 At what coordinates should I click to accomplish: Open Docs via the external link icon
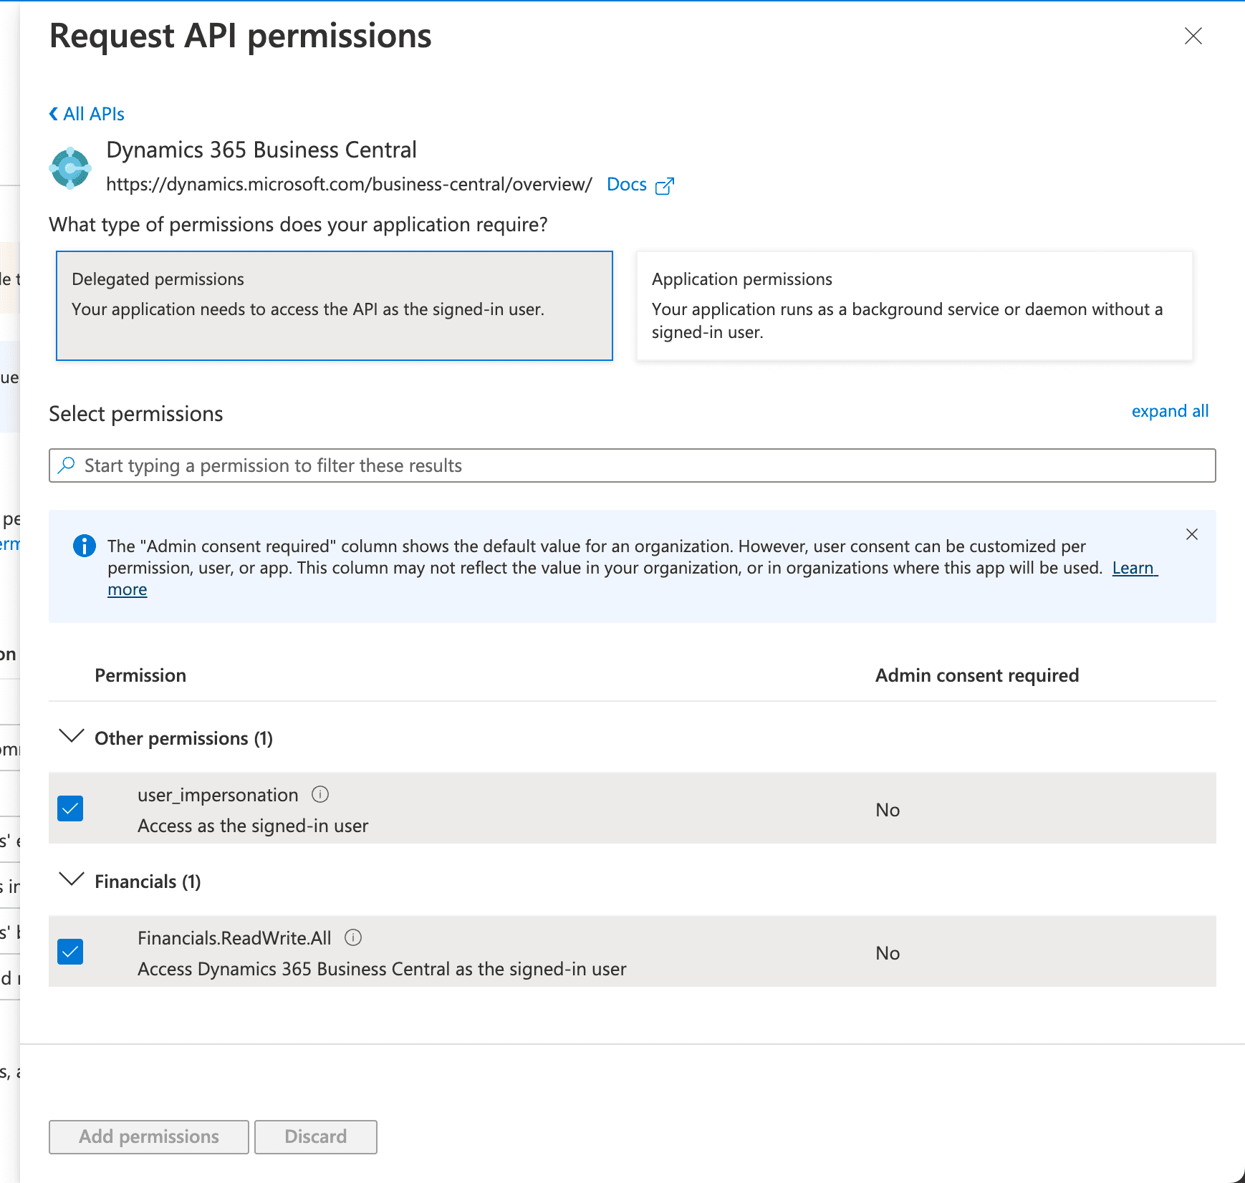(664, 185)
